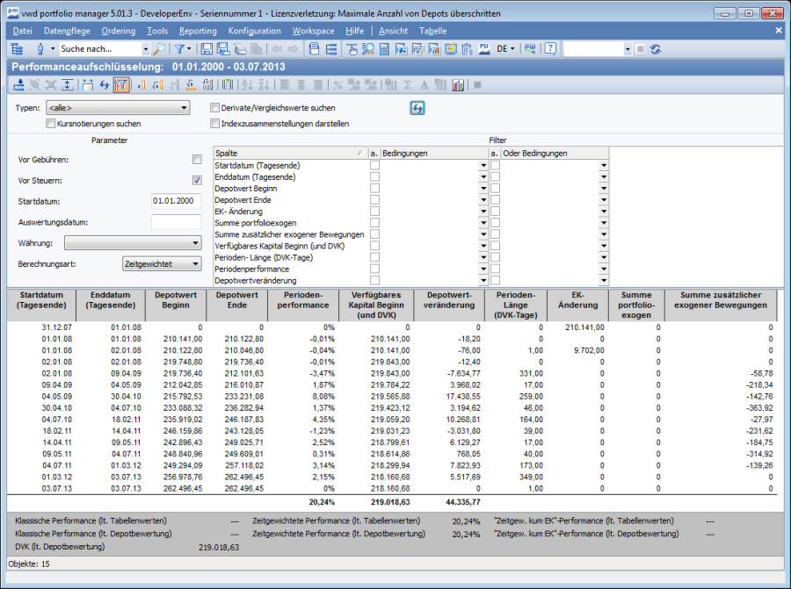Open the calculator tool icon
The height and width of the screenshot is (589, 791).
tap(385, 49)
